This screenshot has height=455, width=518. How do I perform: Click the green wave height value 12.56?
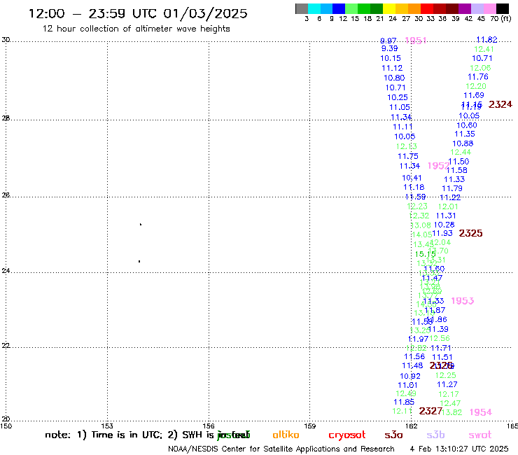click(x=440, y=338)
